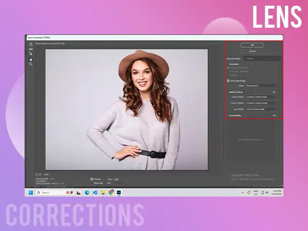Image resolution: width=308 pixels, height=231 pixels.
Task: Open the Lens Model dropdown
Action: [261, 109]
